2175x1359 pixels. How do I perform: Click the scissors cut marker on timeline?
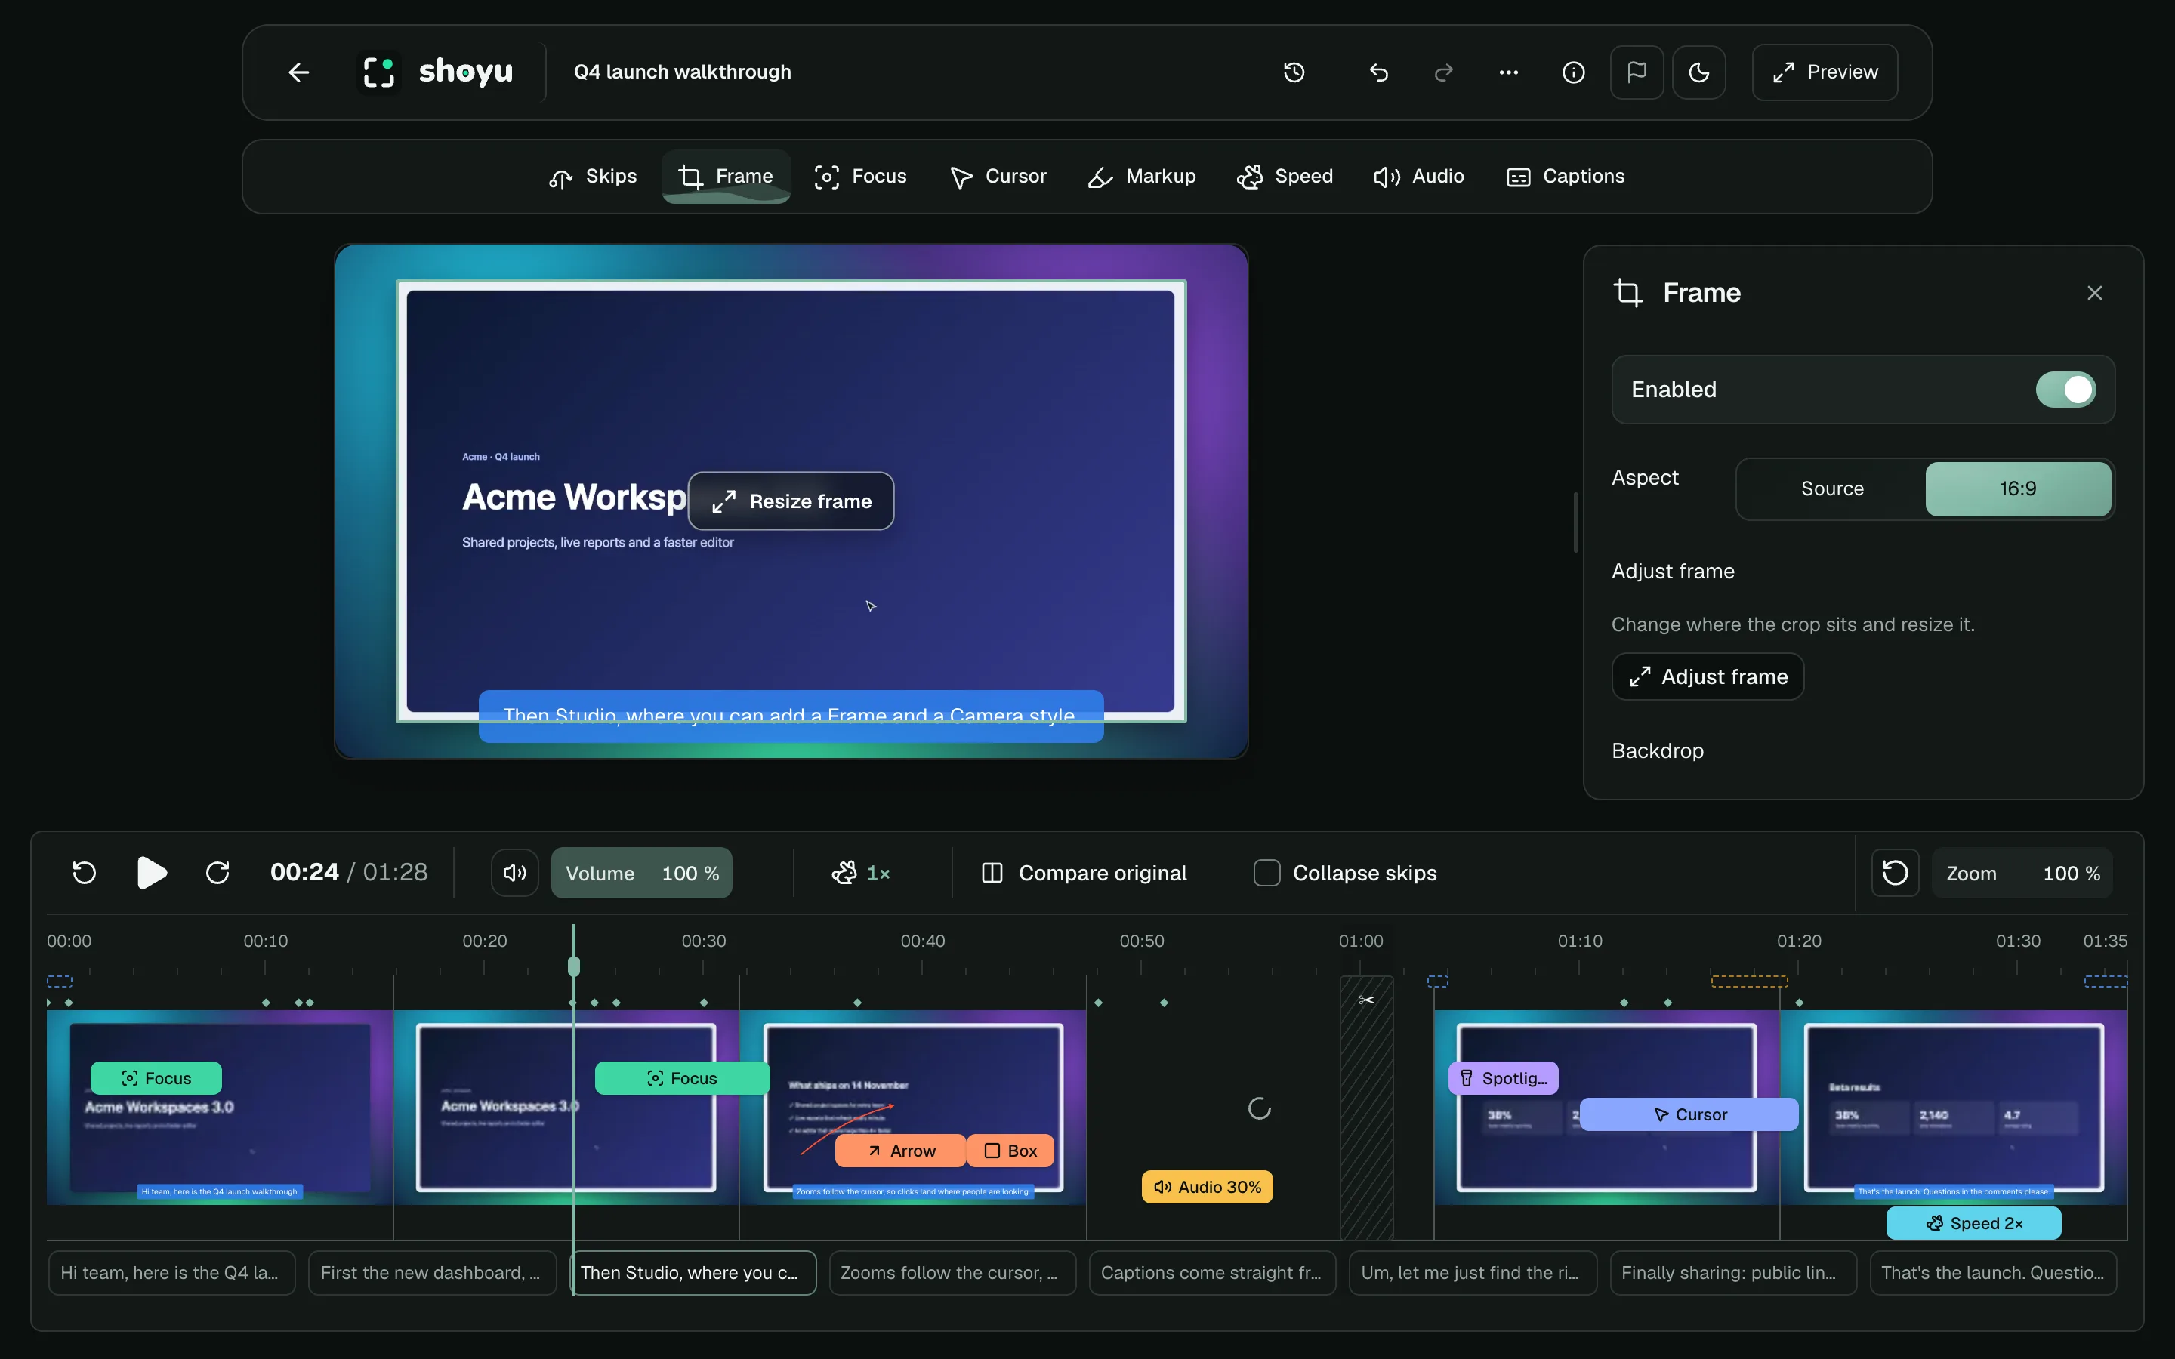coord(1366,1000)
